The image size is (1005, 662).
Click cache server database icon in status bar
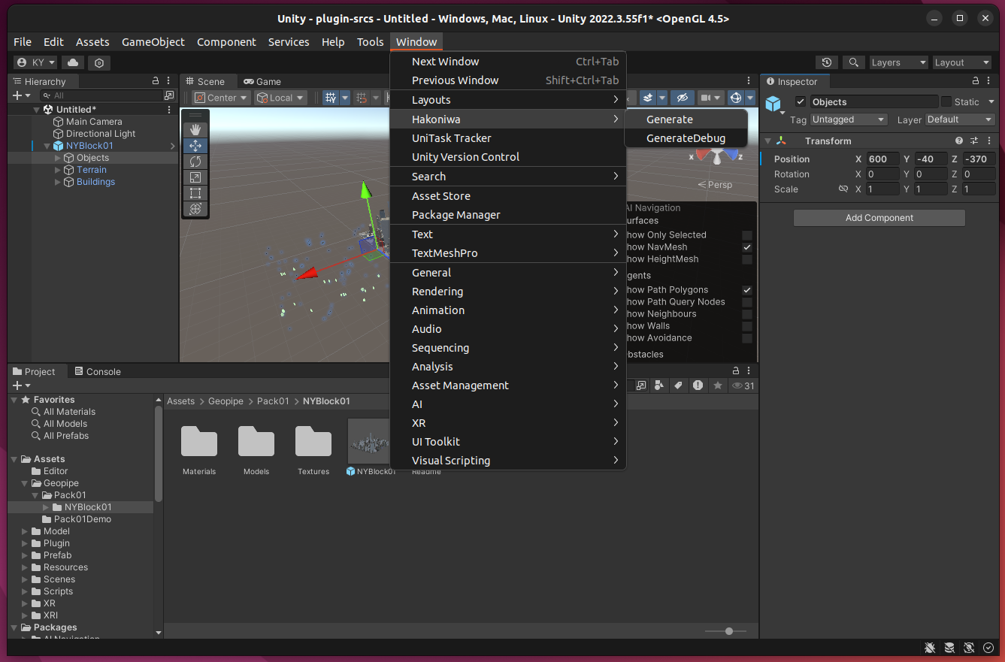click(x=949, y=648)
